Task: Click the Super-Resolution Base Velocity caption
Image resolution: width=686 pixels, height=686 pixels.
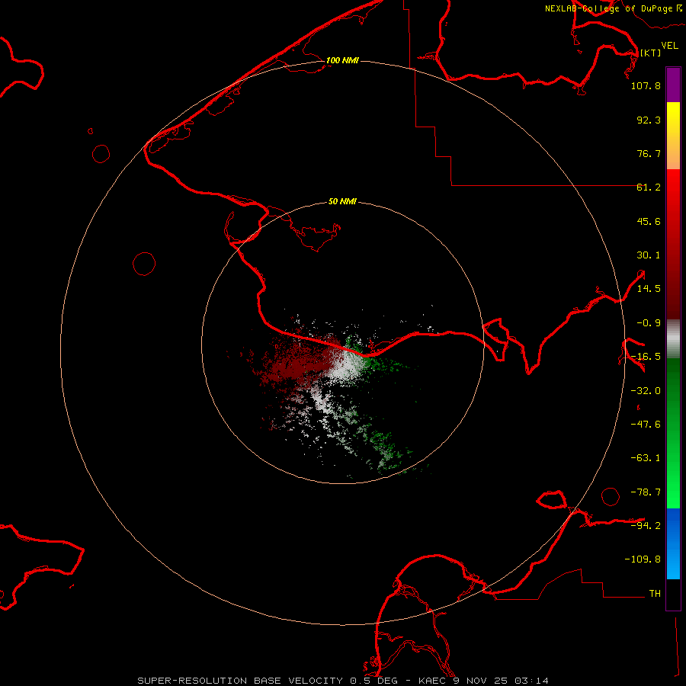Action: 343,681
